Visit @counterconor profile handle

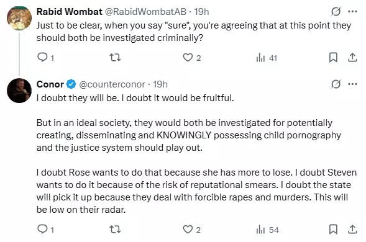point(112,84)
